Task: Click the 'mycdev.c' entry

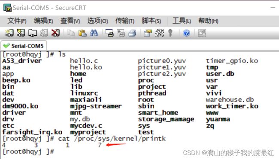Action: [x=86, y=126]
